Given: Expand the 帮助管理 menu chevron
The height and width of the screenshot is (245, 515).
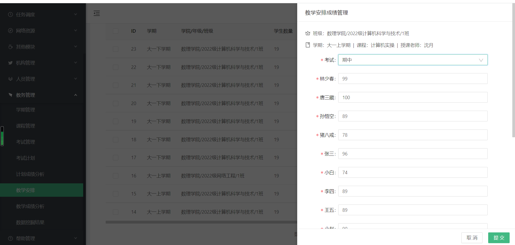Looking at the screenshot, I should pos(76,238).
